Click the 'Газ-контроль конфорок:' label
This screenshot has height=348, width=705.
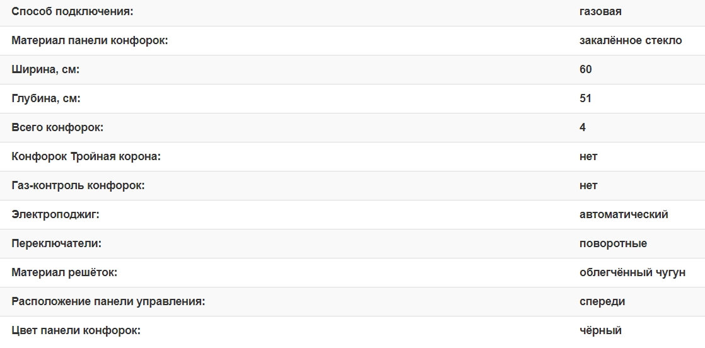[x=78, y=185]
